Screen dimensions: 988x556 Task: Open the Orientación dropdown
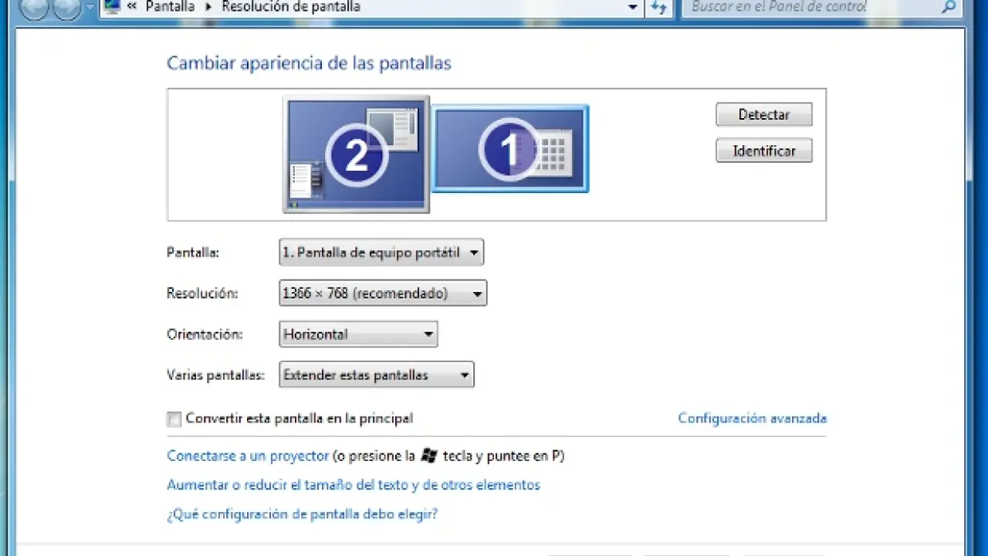(x=358, y=334)
